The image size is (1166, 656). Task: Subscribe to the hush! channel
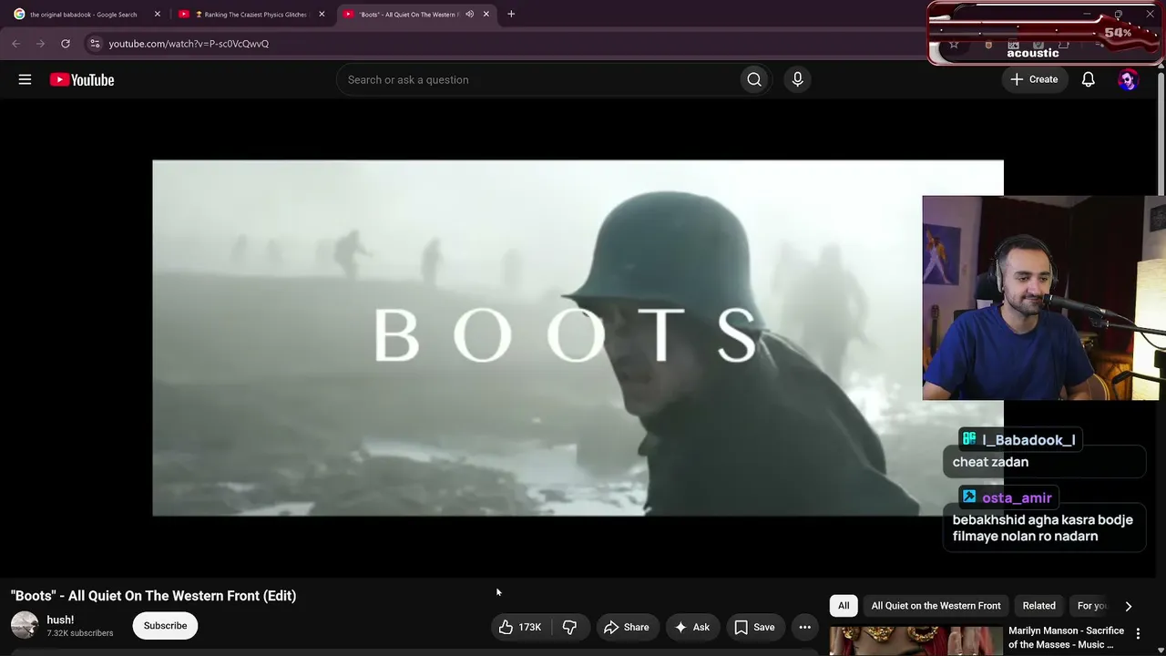click(165, 626)
